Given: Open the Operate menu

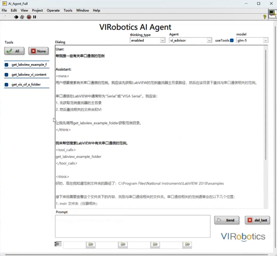Looking at the screenshot, I should [53, 10].
